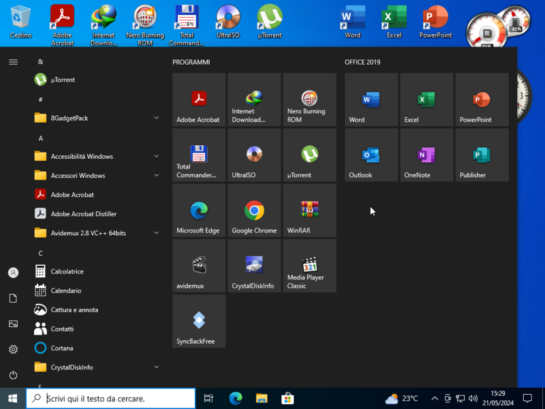Image resolution: width=545 pixels, height=409 pixels.
Task: Open µTorrent from the Start tiles
Action: pos(309,155)
